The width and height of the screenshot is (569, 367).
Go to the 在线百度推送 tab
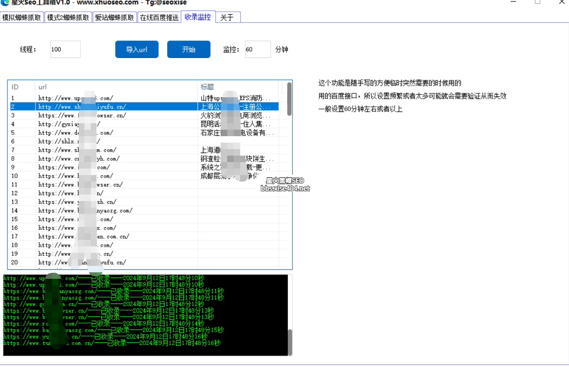point(159,18)
